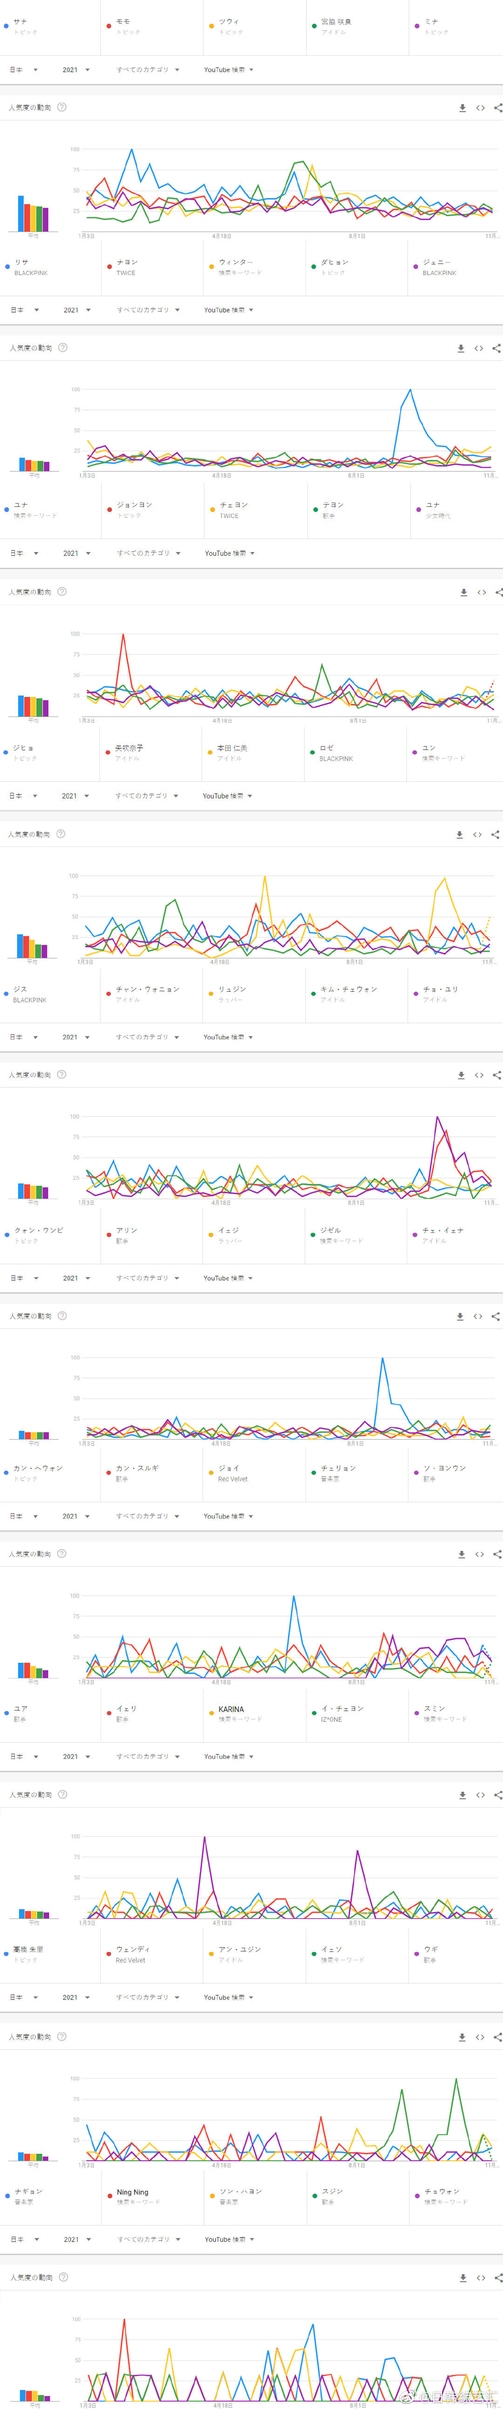Open embed code for the ユア comparison chart
503x2409 pixels.
pos(480,1795)
